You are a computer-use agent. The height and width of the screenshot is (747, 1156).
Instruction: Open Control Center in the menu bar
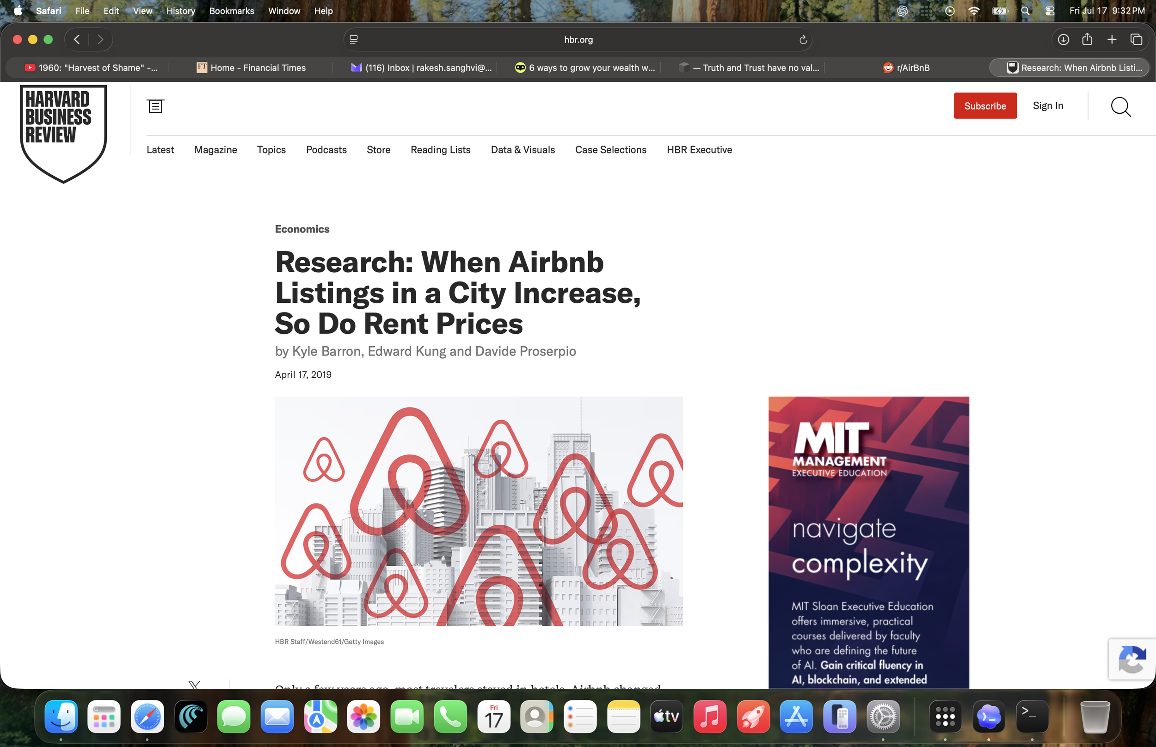click(x=1050, y=11)
